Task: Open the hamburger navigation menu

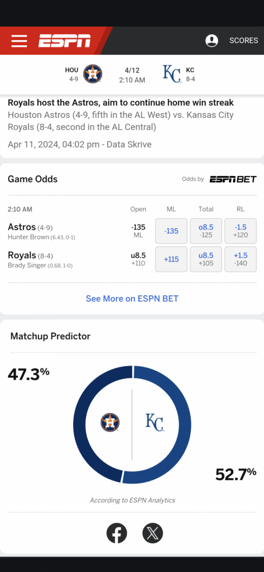Action: 19,41
